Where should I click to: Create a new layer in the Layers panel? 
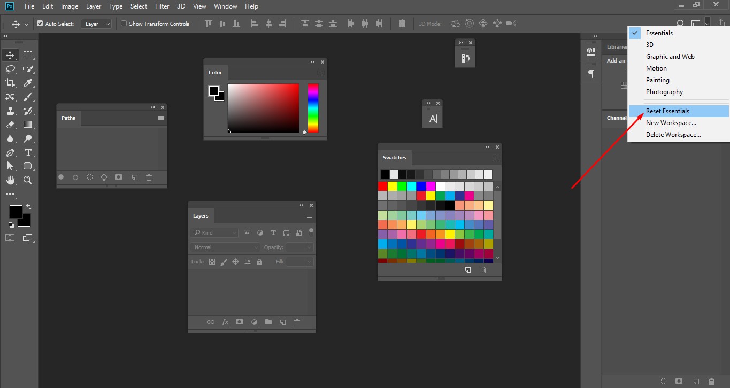tap(282, 322)
